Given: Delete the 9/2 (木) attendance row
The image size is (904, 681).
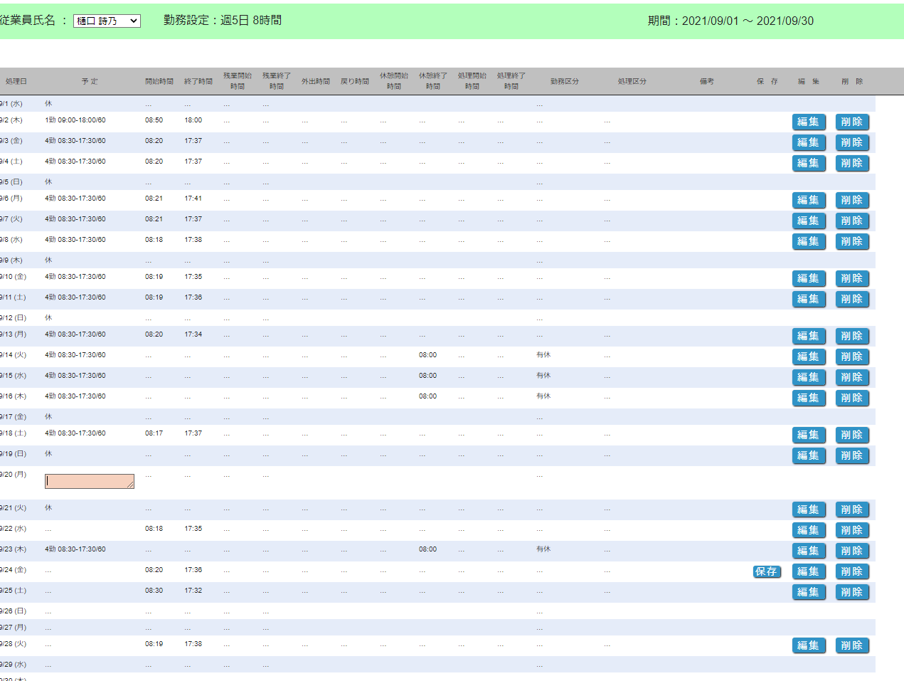Looking at the screenshot, I should point(852,122).
